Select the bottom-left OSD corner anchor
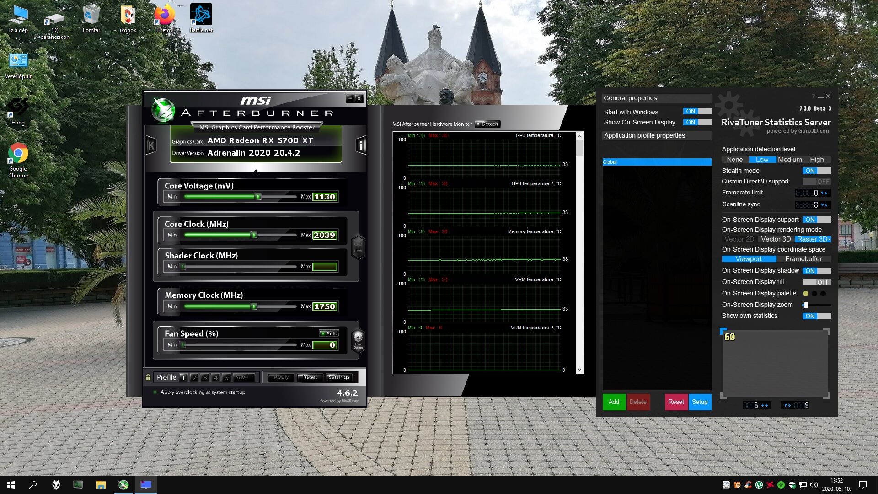Viewport: 878px width, 494px height. (x=723, y=396)
